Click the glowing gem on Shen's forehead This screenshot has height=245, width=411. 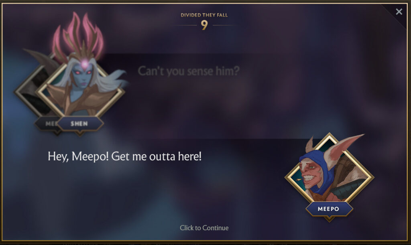85,64
